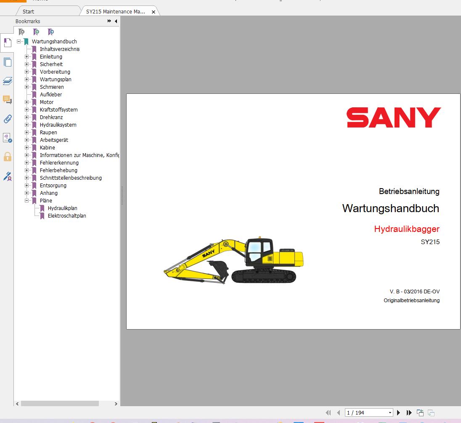Open the Attachments paperclip panel

point(7,119)
